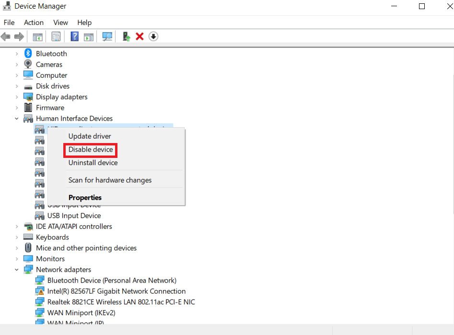Select Intel(R) 82567LF Gigabit Network Connection
This screenshot has width=454, height=335.
(x=116, y=291)
